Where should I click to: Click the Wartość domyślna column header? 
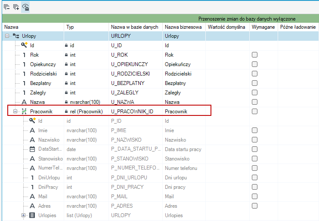228,27
